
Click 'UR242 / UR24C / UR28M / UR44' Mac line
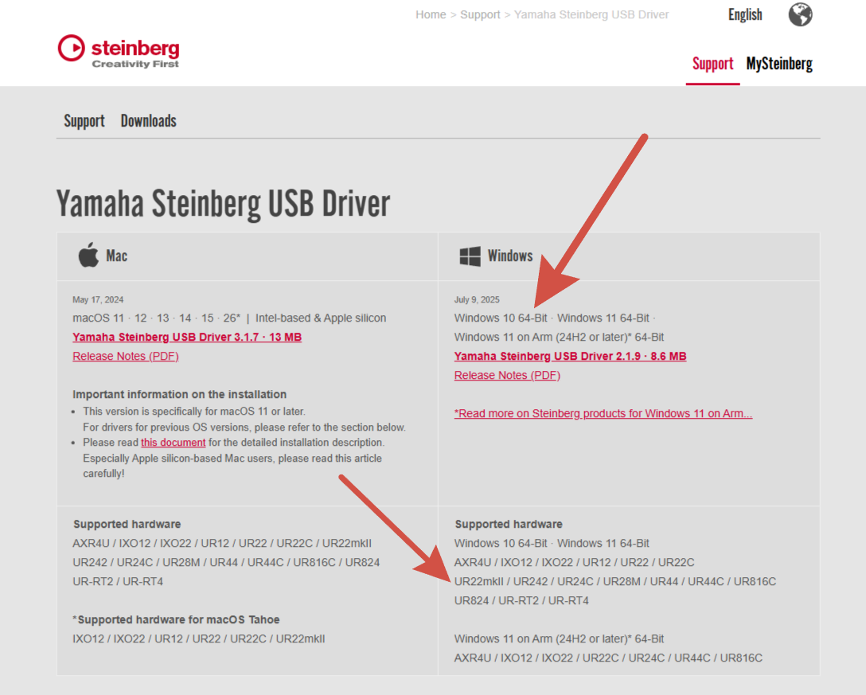[x=226, y=562]
